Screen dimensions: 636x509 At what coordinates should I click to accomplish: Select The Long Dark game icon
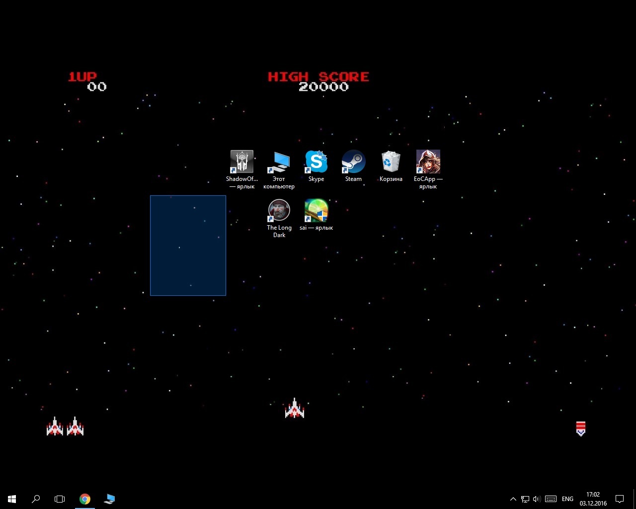click(x=279, y=211)
